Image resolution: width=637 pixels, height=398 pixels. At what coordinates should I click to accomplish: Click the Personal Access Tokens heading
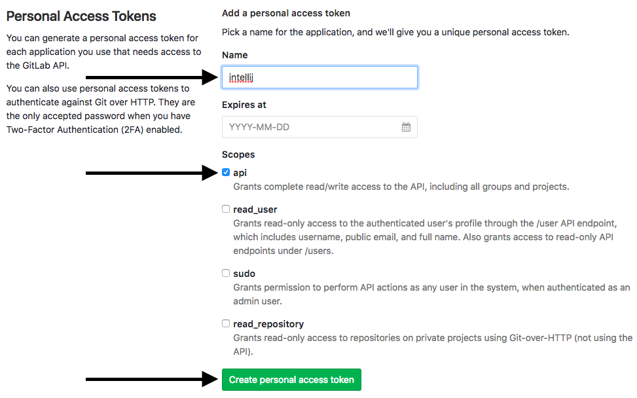81,16
